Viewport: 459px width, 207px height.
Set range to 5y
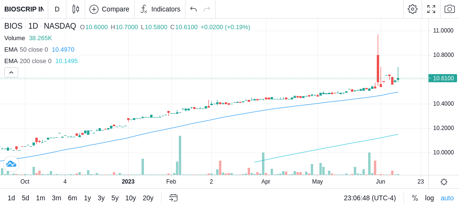(x=115, y=198)
